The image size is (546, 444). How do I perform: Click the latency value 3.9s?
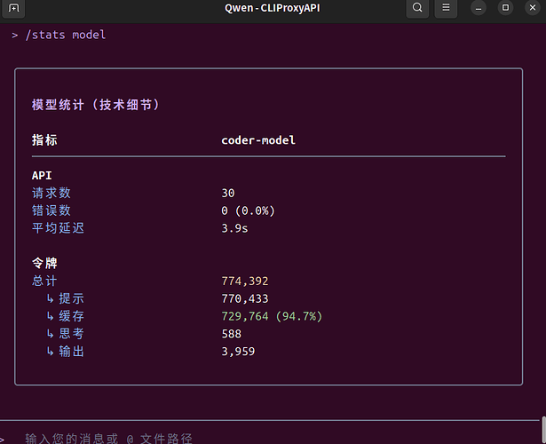coord(234,228)
